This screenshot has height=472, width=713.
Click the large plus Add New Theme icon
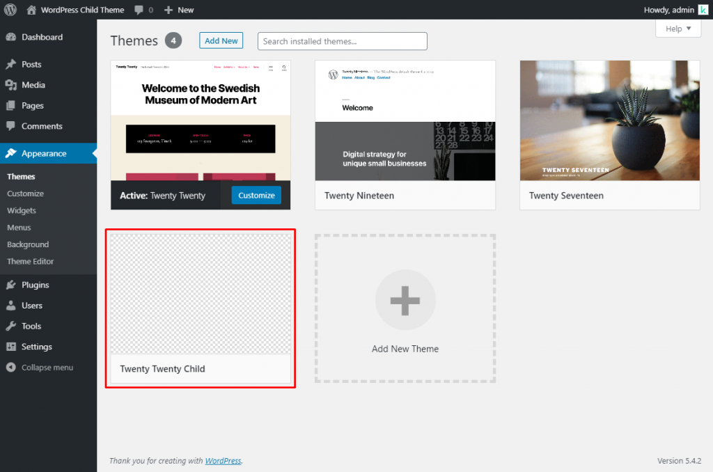coord(405,300)
